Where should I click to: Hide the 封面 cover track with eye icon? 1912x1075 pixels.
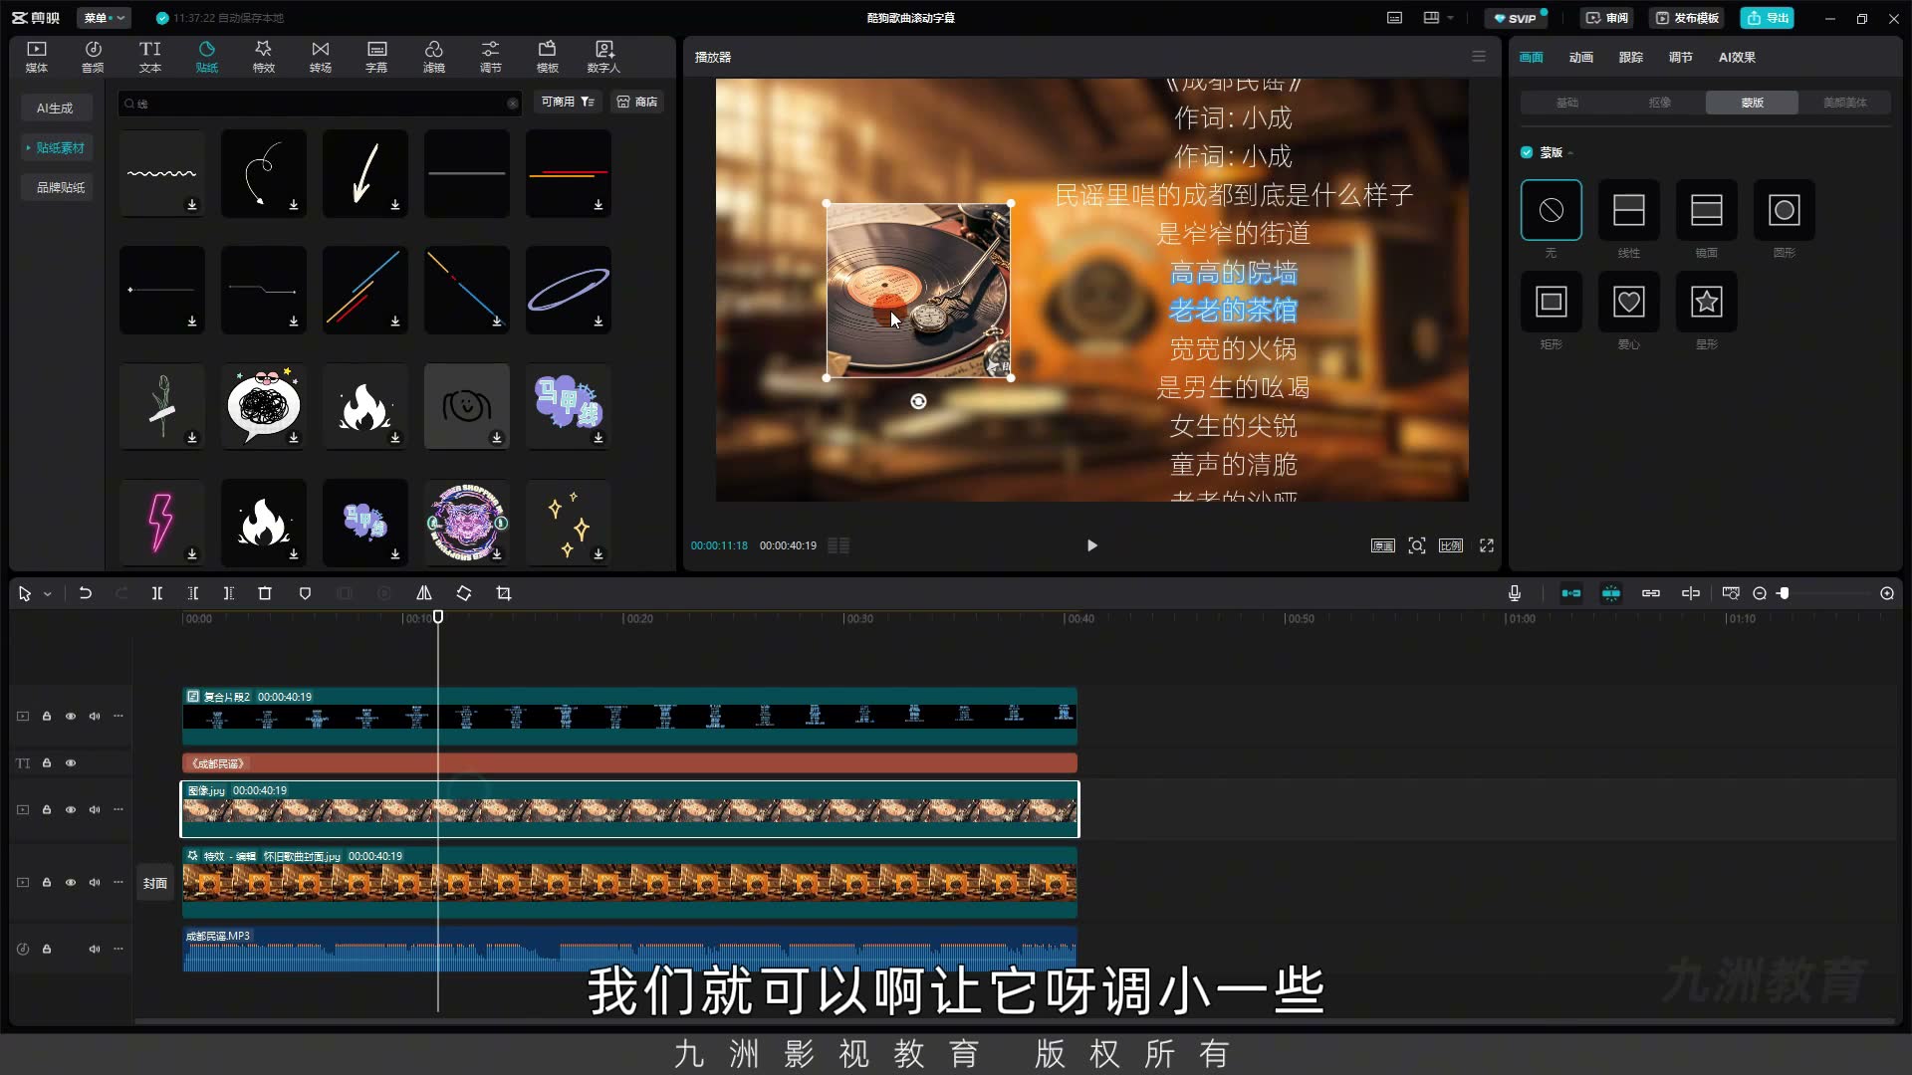click(71, 882)
